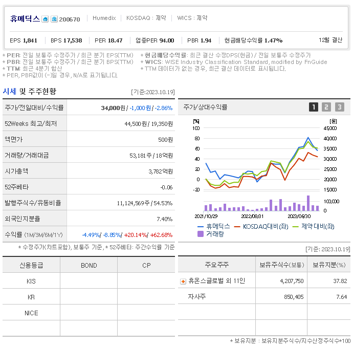Switch chart to tab 2
The height and width of the screenshot is (347, 353).
(326, 107)
